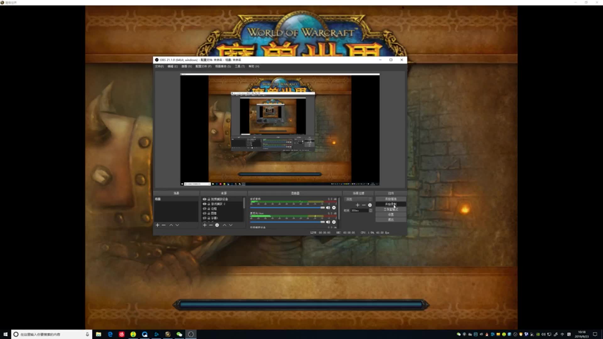Show the third source (边框) via eye icon

(204, 208)
